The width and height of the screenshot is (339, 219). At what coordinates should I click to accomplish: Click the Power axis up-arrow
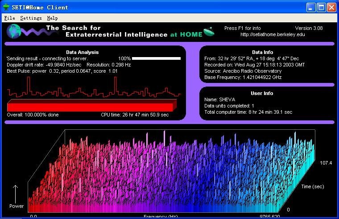coord(16,193)
